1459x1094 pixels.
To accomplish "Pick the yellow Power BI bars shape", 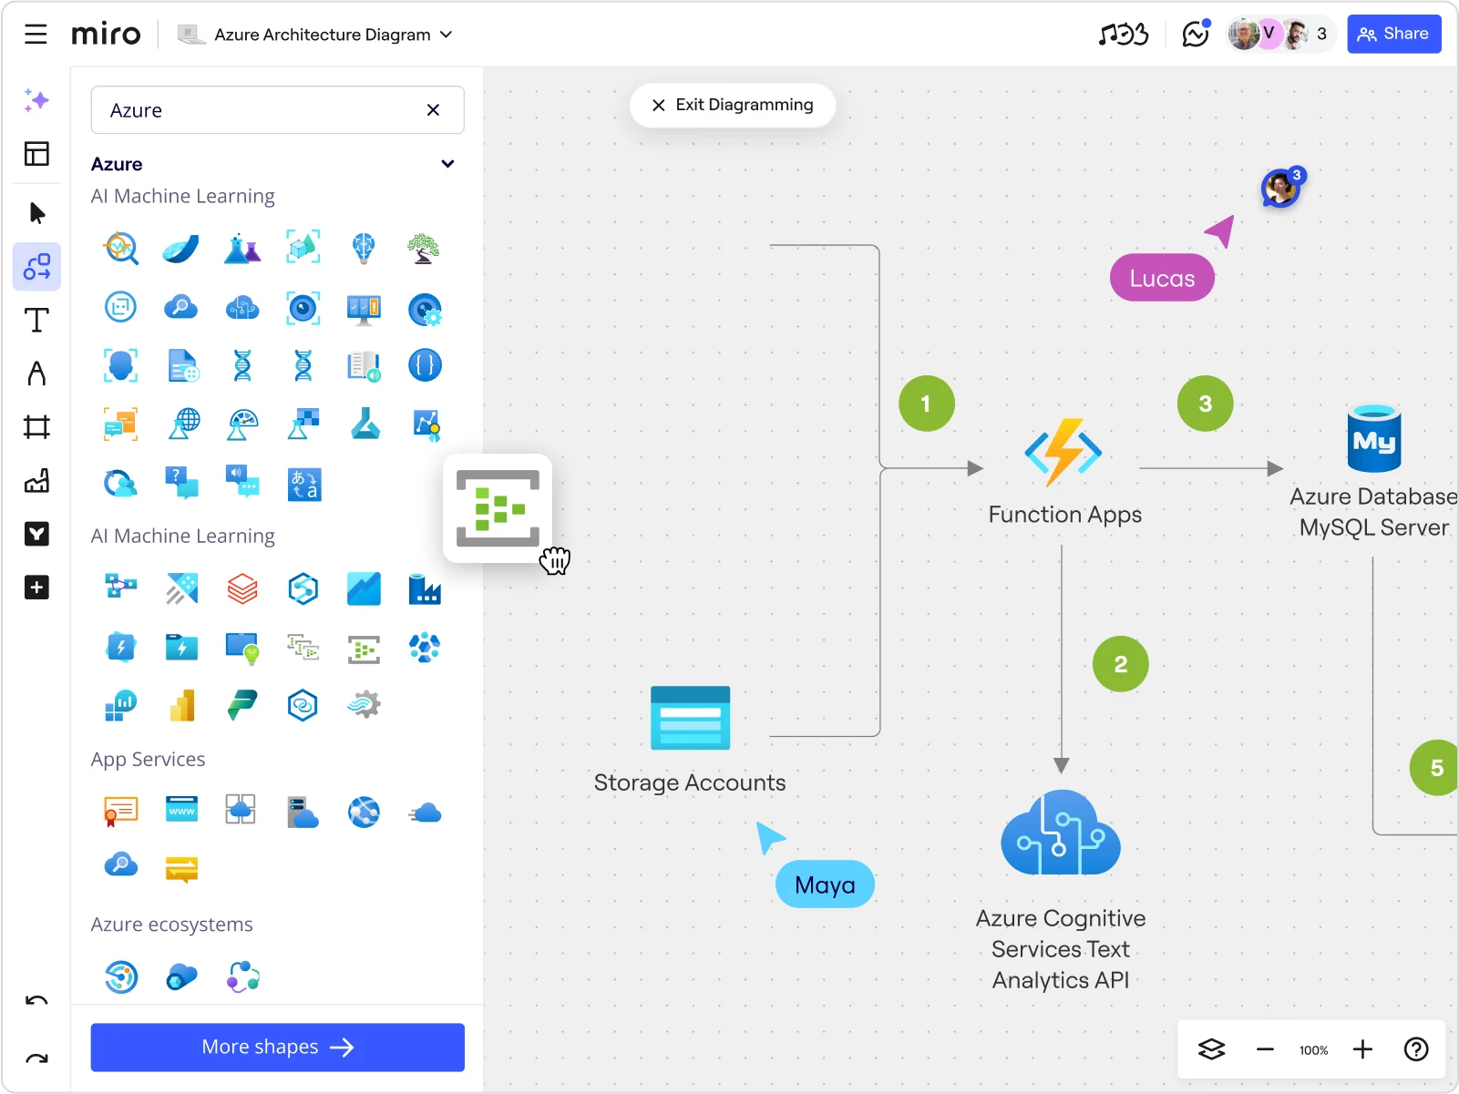I will pos(182,705).
